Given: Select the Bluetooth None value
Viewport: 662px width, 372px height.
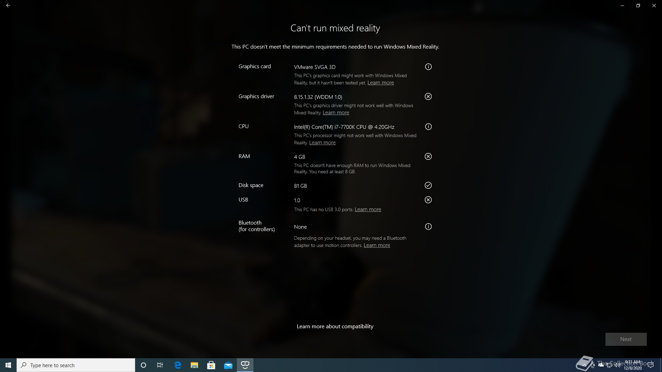Looking at the screenshot, I should (300, 227).
